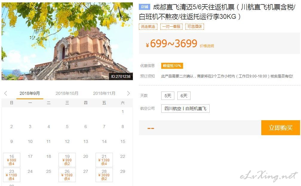Click calendar date 22
301x186 pixels.
point(123,156)
